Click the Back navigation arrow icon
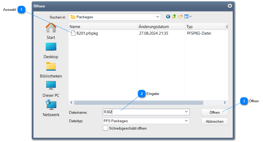The height and width of the screenshot is (142, 263). tap(168, 16)
